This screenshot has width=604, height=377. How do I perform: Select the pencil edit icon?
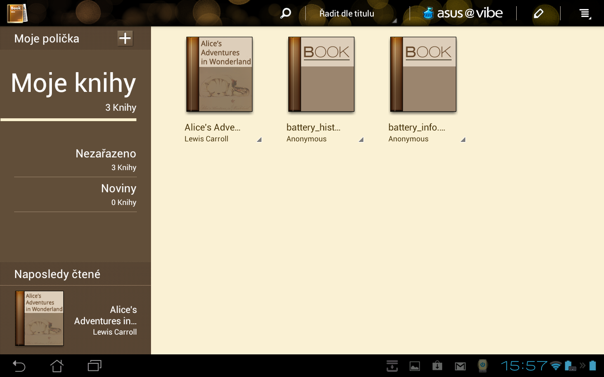[538, 13]
